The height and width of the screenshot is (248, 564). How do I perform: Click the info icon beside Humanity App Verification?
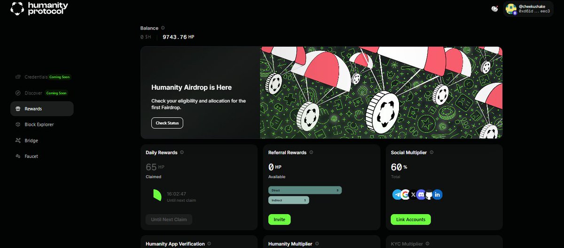point(210,244)
